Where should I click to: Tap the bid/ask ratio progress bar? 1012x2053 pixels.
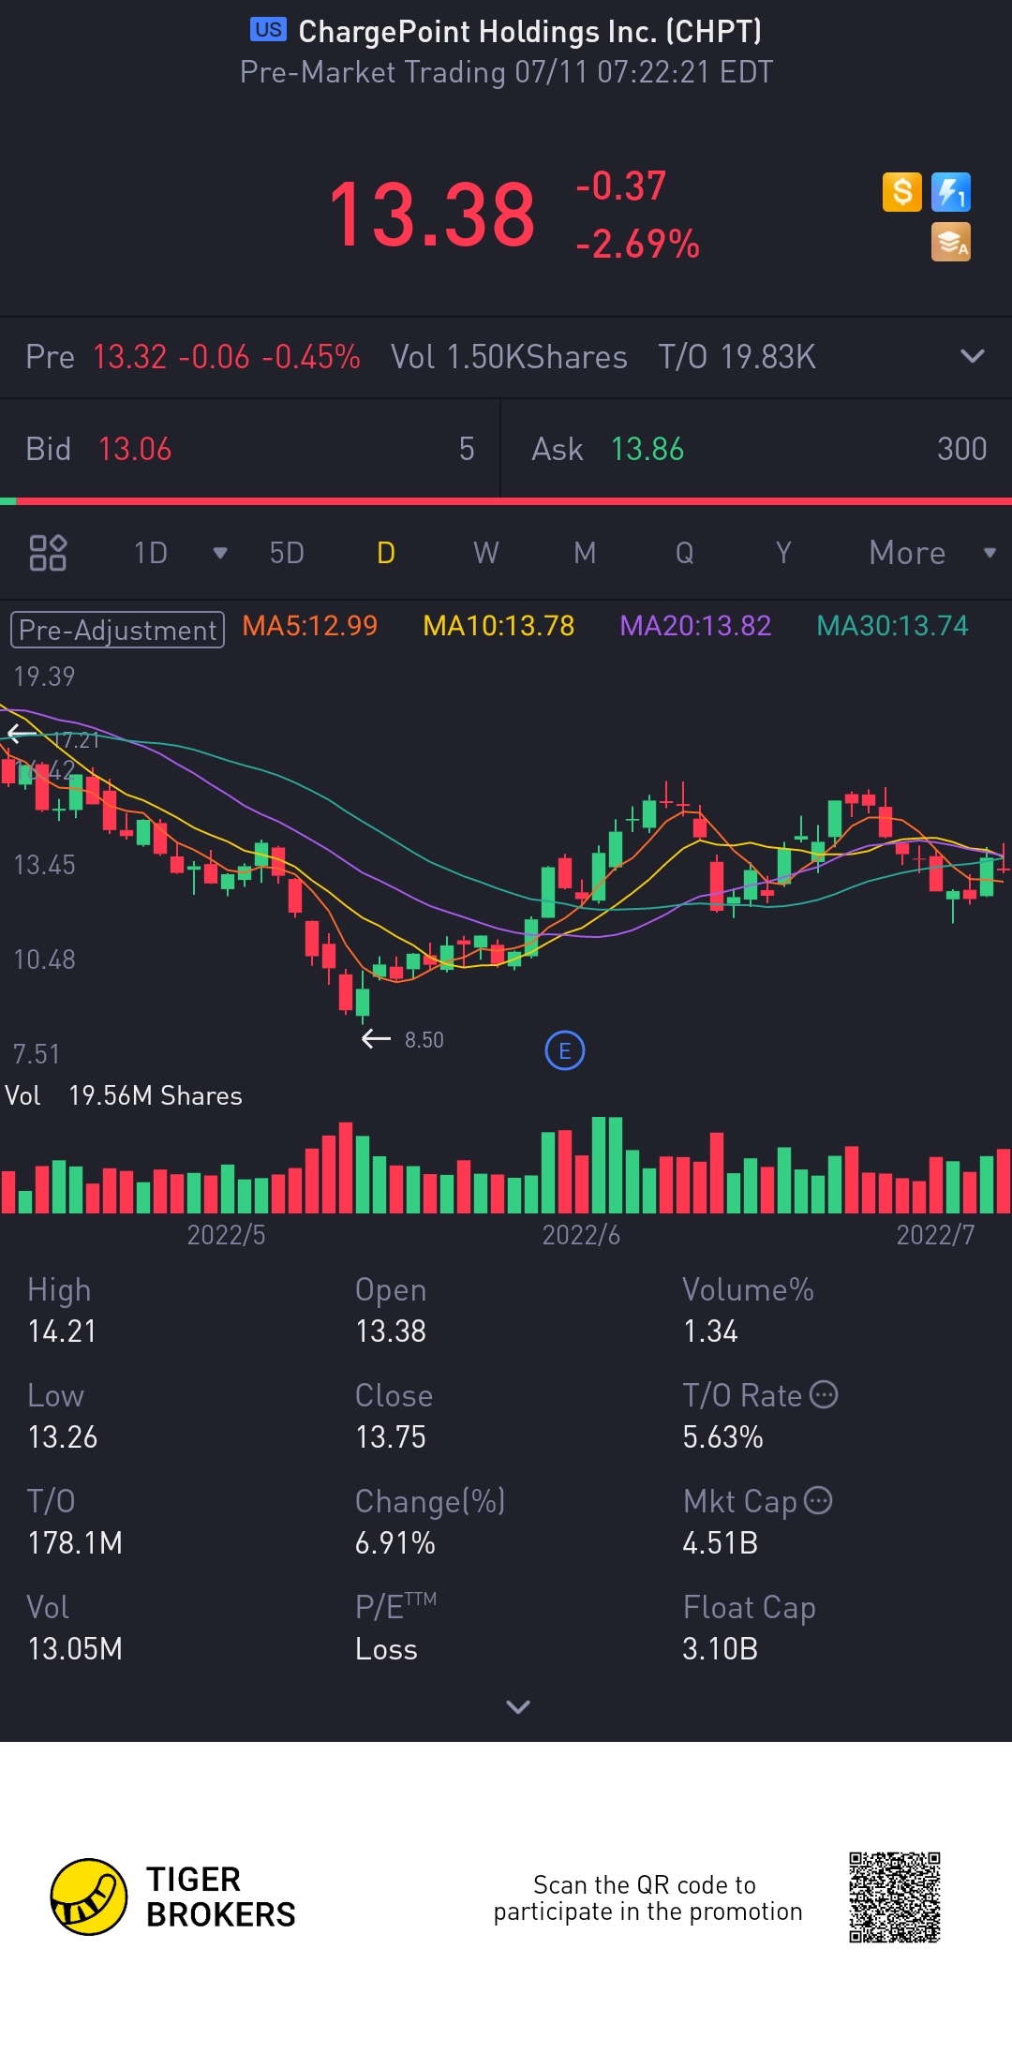[506, 501]
